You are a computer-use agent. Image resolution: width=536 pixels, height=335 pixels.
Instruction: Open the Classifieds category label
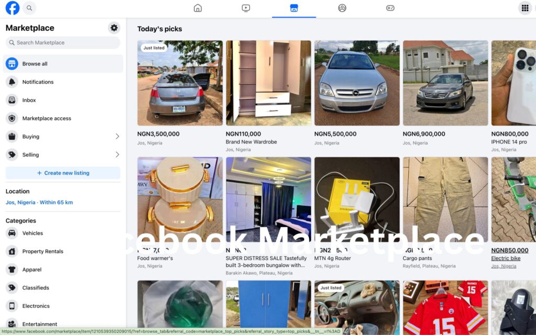36,288
